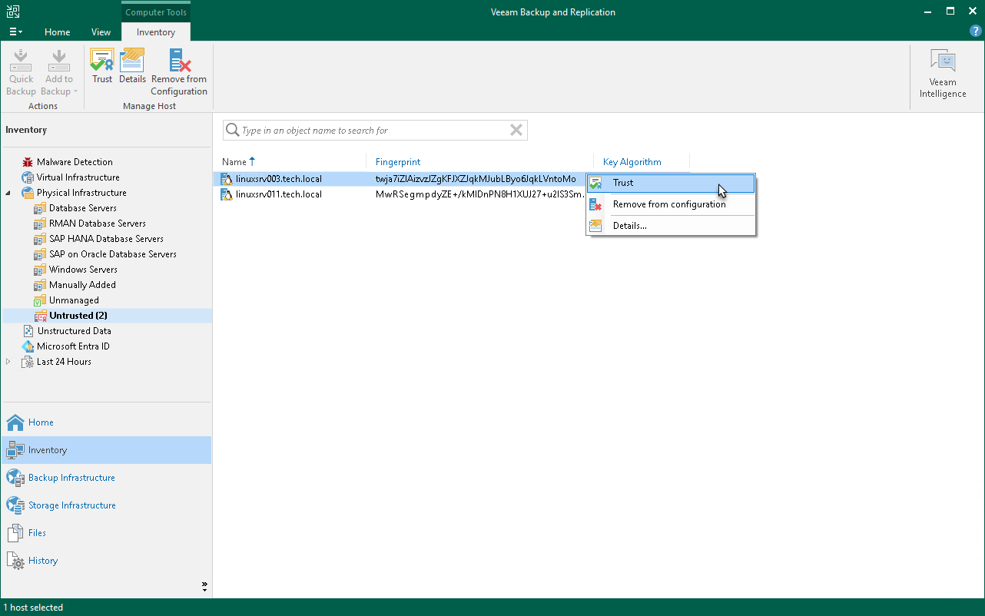Select Remove from configuration in the context menu
The width and height of the screenshot is (985, 616).
(x=668, y=204)
